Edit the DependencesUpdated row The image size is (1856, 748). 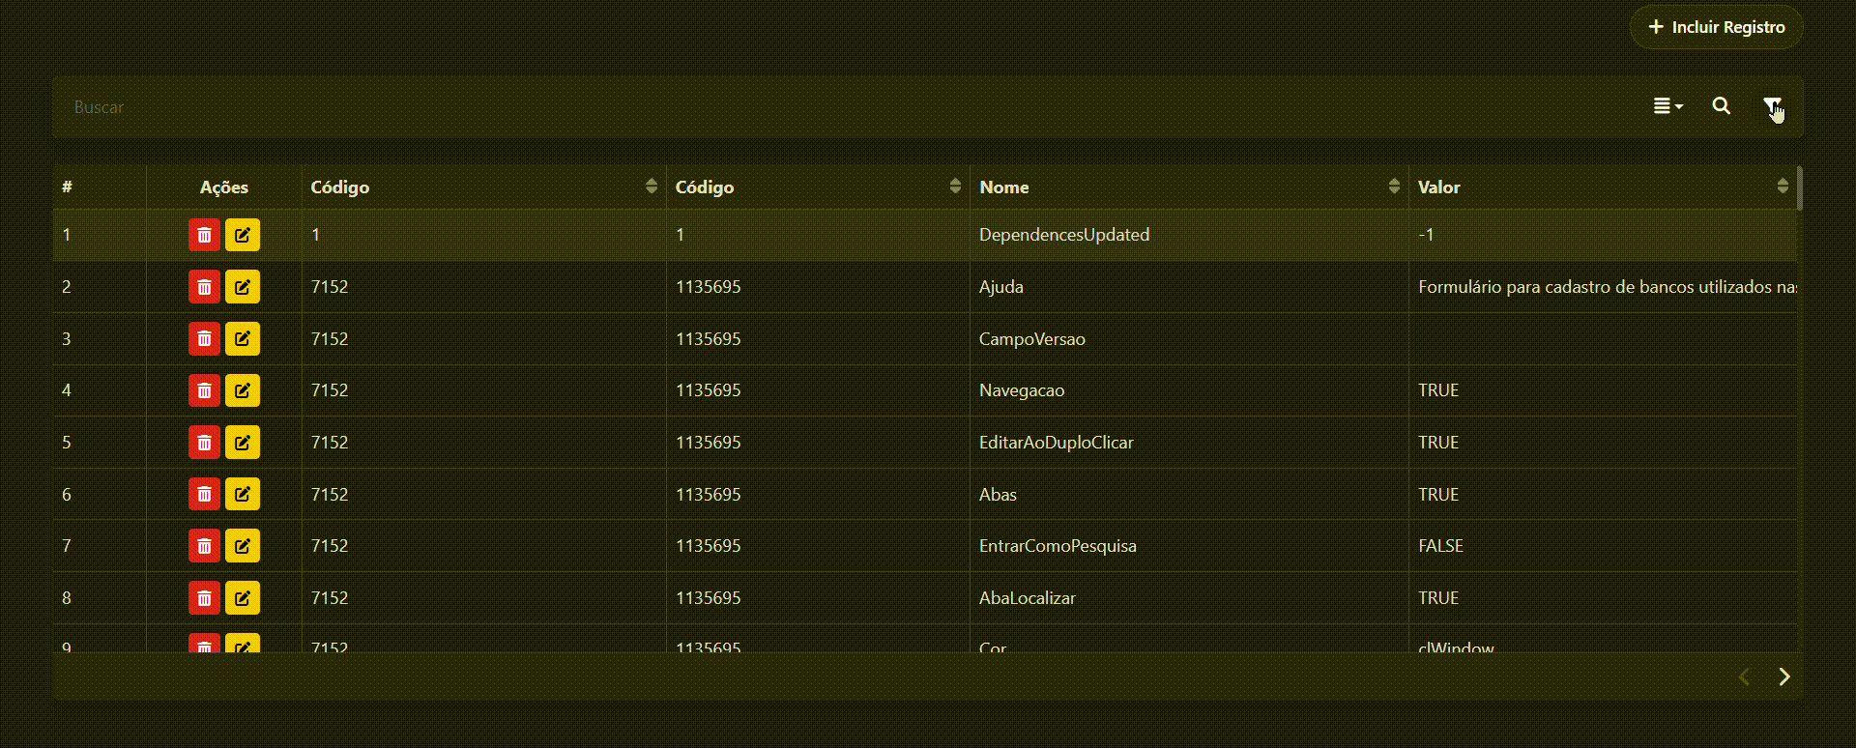(x=243, y=235)
